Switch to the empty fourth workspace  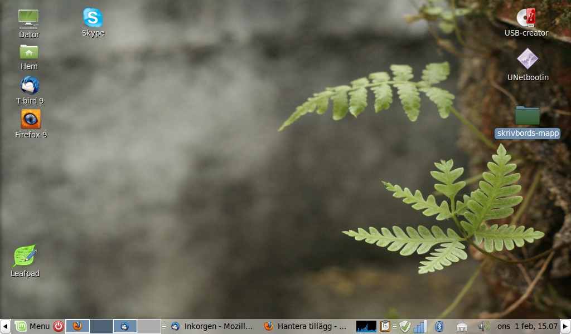pyautogui.click(x=149, y=326)
